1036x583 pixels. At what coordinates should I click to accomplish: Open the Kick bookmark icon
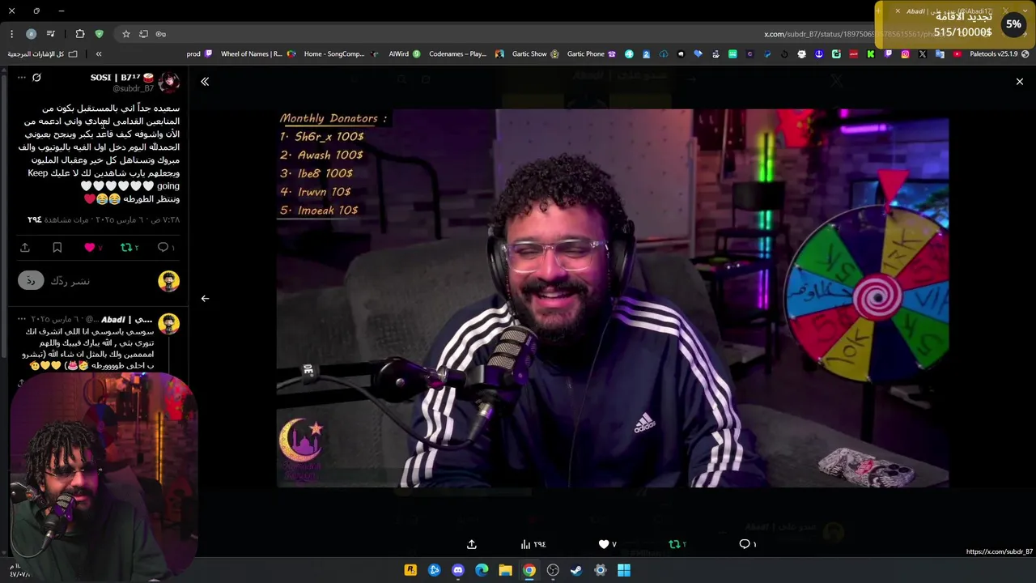pos(870,54)
